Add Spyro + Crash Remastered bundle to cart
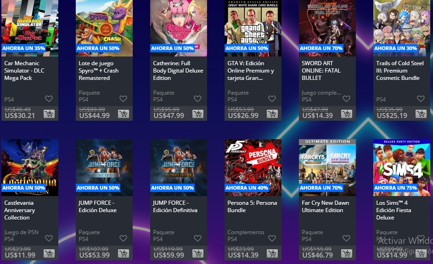433x264 pixels. (x=124, y=114)
